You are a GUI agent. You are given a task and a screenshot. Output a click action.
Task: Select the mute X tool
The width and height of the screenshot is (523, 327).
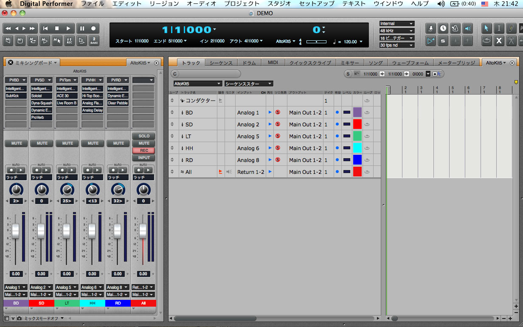coord(499,41)
